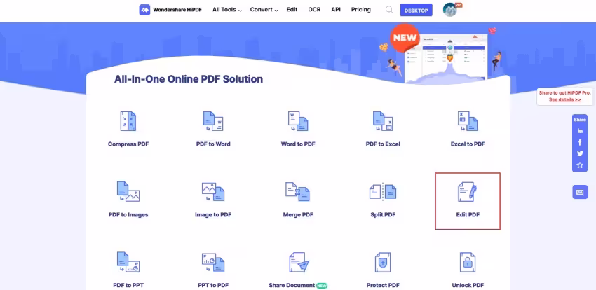Click the PDF to Word label
Image resolution: width=596 pixels, height=290 pixels.
click(213, 144)
